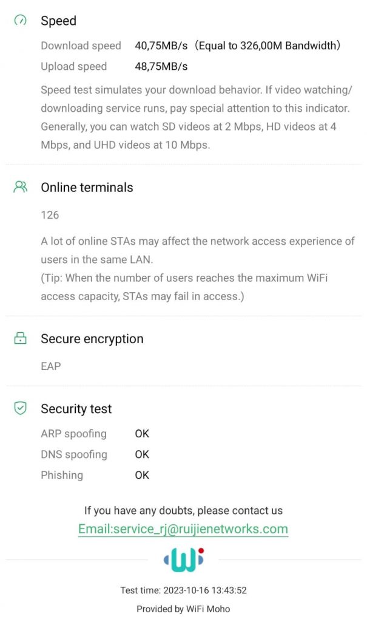Click the Secure encryption lock icon

(21, 338)
